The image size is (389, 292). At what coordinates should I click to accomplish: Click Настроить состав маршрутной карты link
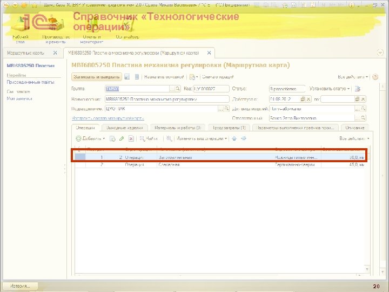[x=108, y=118]
